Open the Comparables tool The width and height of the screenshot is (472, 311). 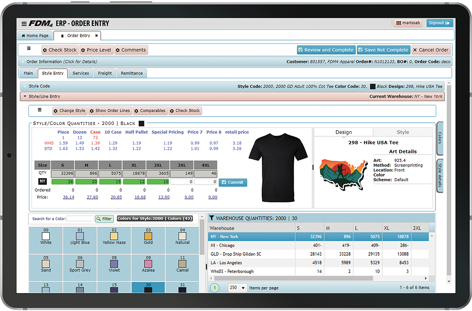[150, 110]
